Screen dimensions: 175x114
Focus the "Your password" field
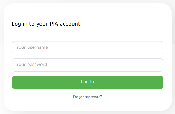pyautogui.click(x=87, y=65)
